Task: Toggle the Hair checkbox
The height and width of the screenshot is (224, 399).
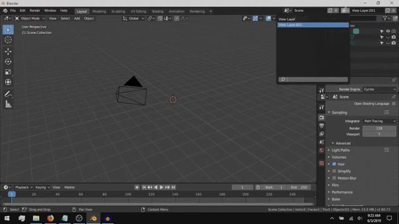Action: (x=334, y=164)
